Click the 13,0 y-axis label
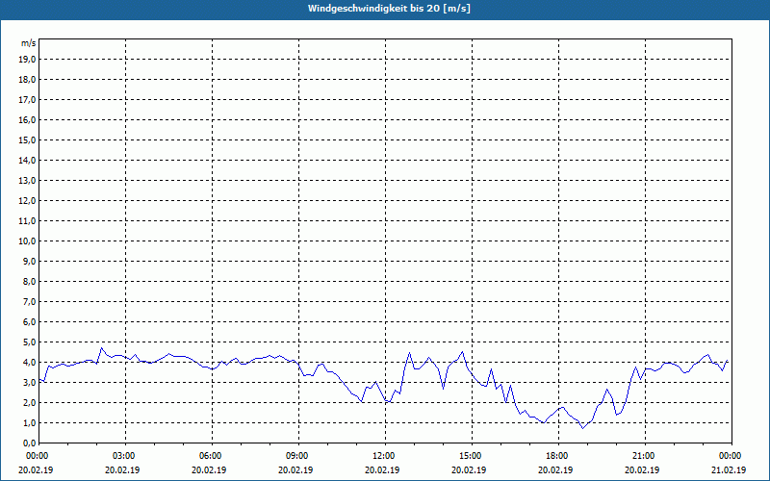The height and width of the screenshot is (481, 770). (27, 180)
